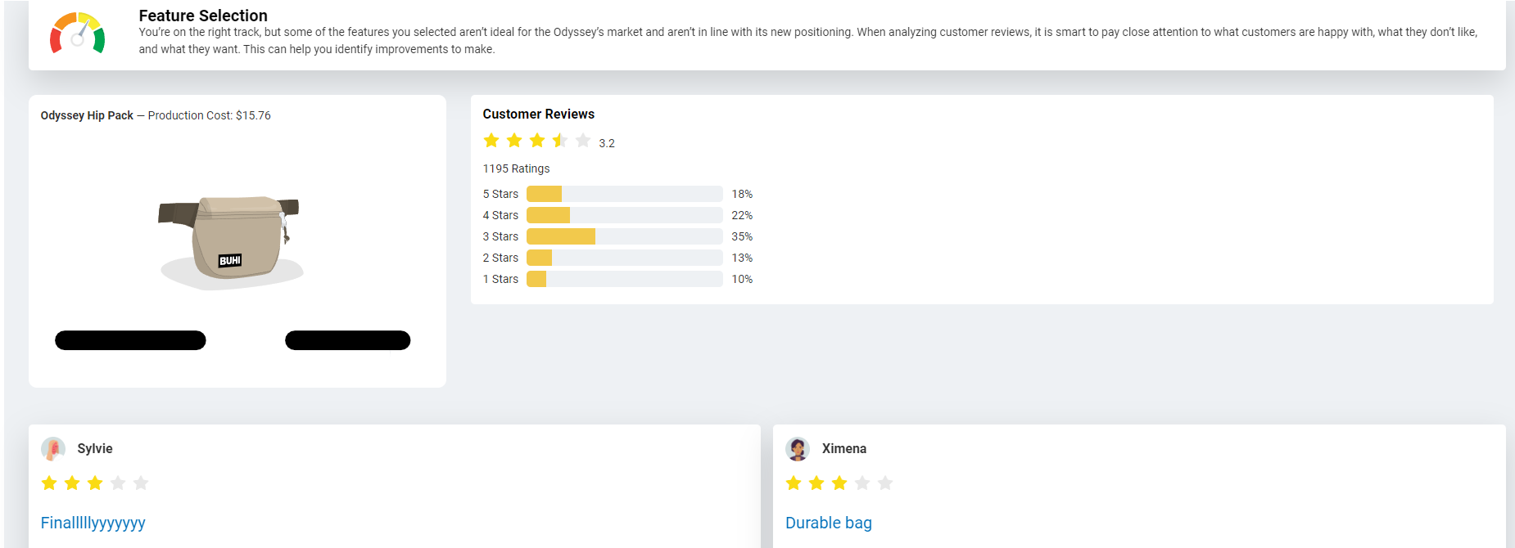Screen dimensions: 1515x548
Task: Click the 1 Stars rating bar
Action: [624, 279]
